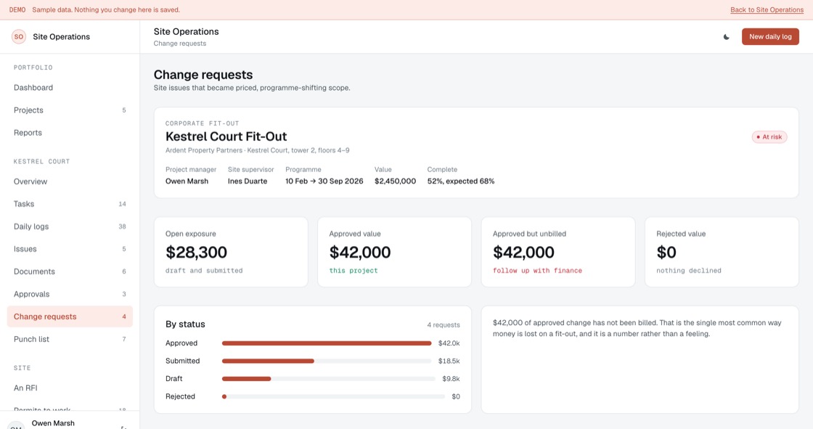Click programme dates 10 Feb → 30 Sep 2026

tap(324, 181)
